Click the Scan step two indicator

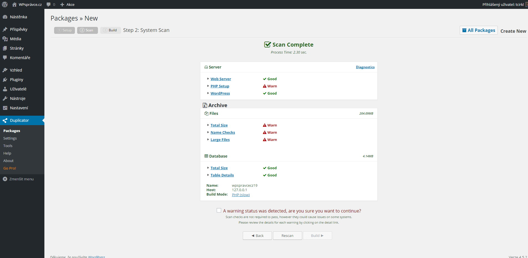point(87,30)
